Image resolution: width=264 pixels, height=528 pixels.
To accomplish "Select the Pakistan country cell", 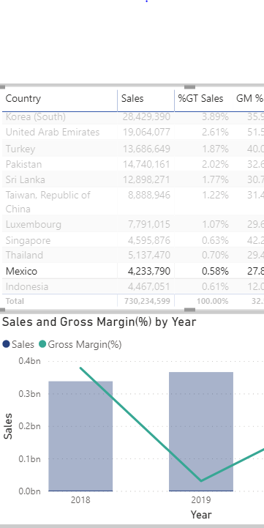I will click(x=23, y=164).
